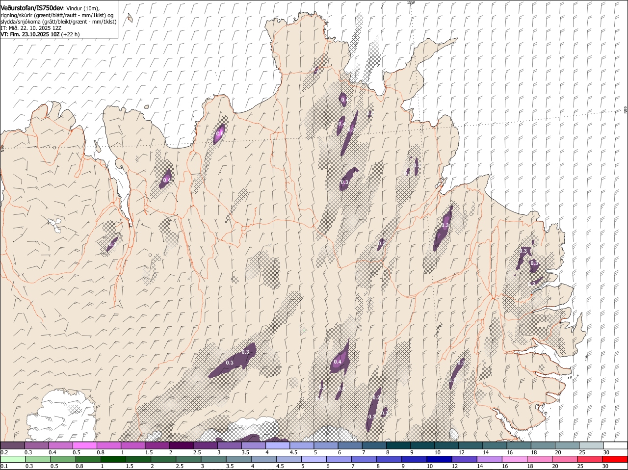
Task: Click the 3 violet swatch on the purple scale
Action: (229, 445)
